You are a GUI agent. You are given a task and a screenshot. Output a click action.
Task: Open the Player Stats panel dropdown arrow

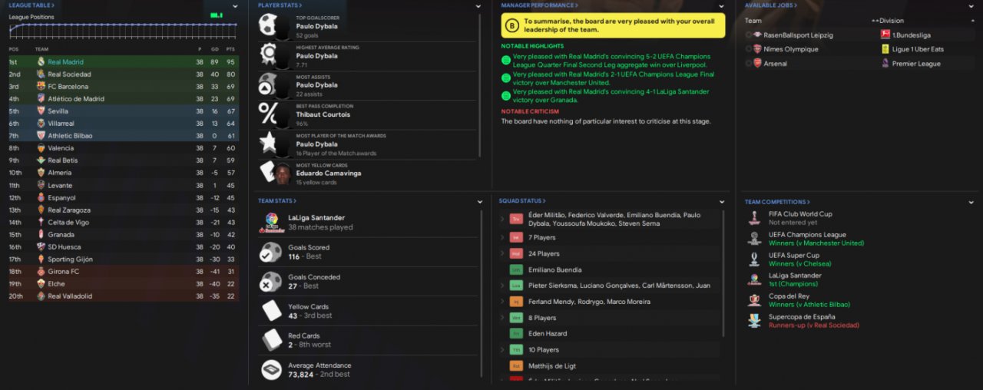(480, 6)
